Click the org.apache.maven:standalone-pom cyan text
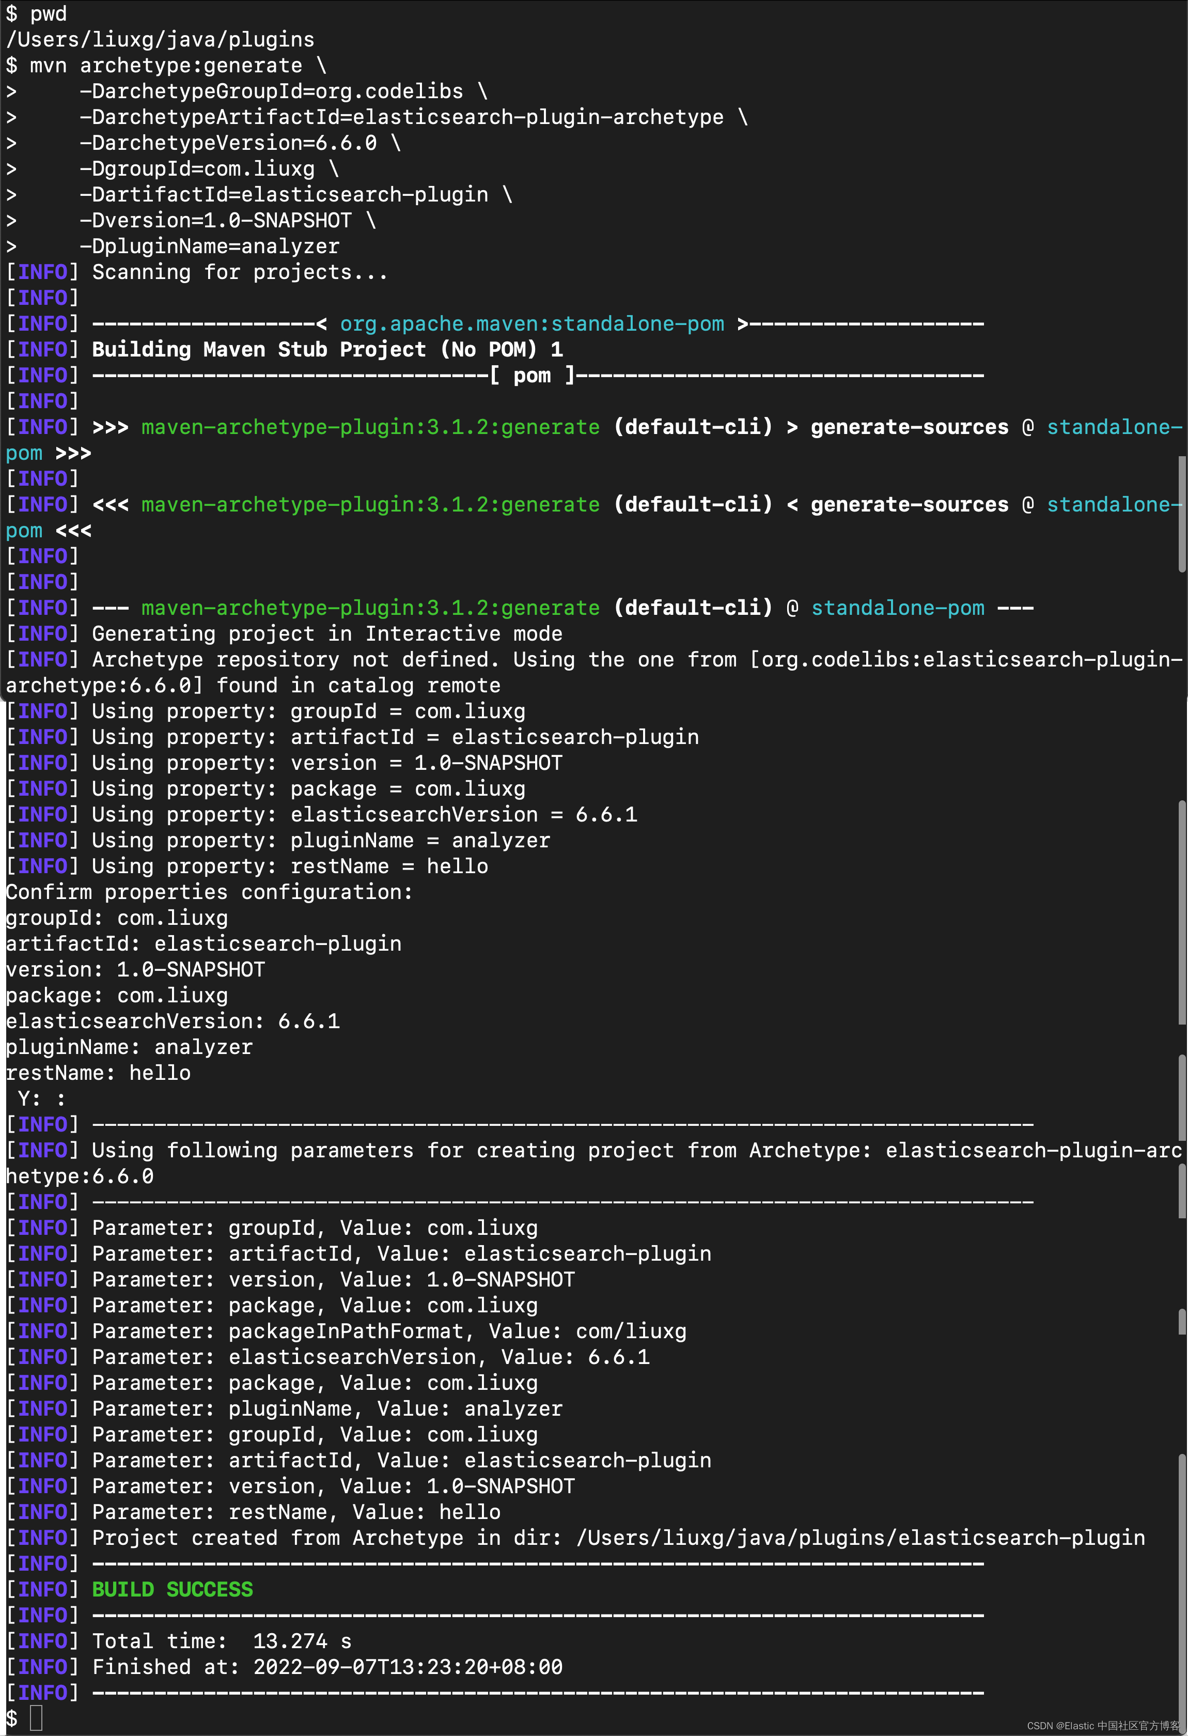The image size is (1188, 1736). (531, 323)
